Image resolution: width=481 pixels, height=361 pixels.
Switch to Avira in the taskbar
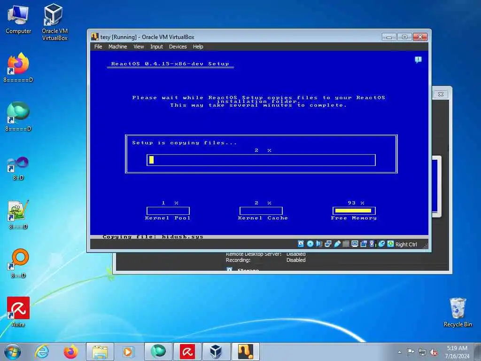(x=187, y=352)
